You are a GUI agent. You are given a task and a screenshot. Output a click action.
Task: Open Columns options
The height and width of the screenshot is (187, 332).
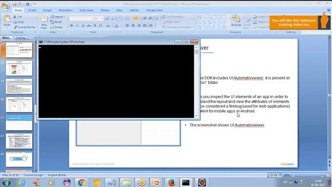coord(151,25)
